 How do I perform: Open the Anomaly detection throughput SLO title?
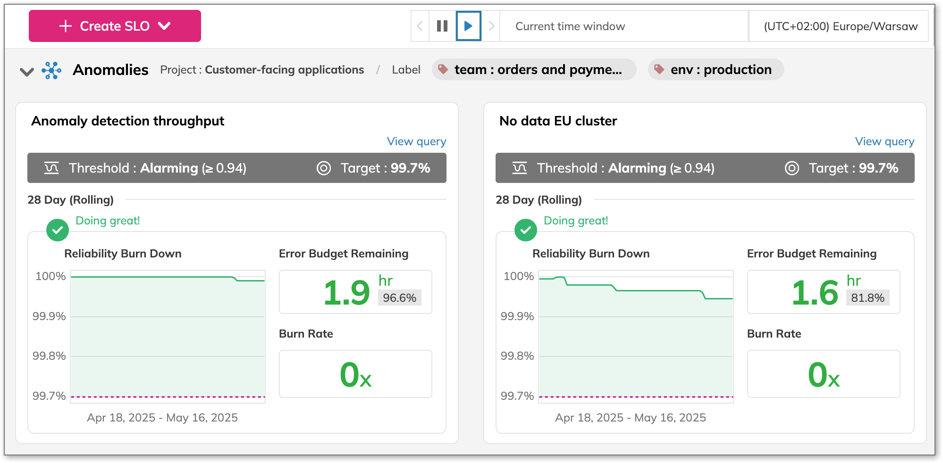coord(127,121)
